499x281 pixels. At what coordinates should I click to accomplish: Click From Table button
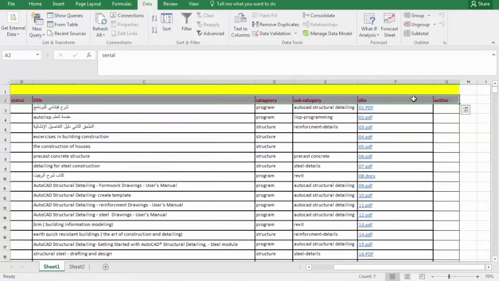coord(63,25)
